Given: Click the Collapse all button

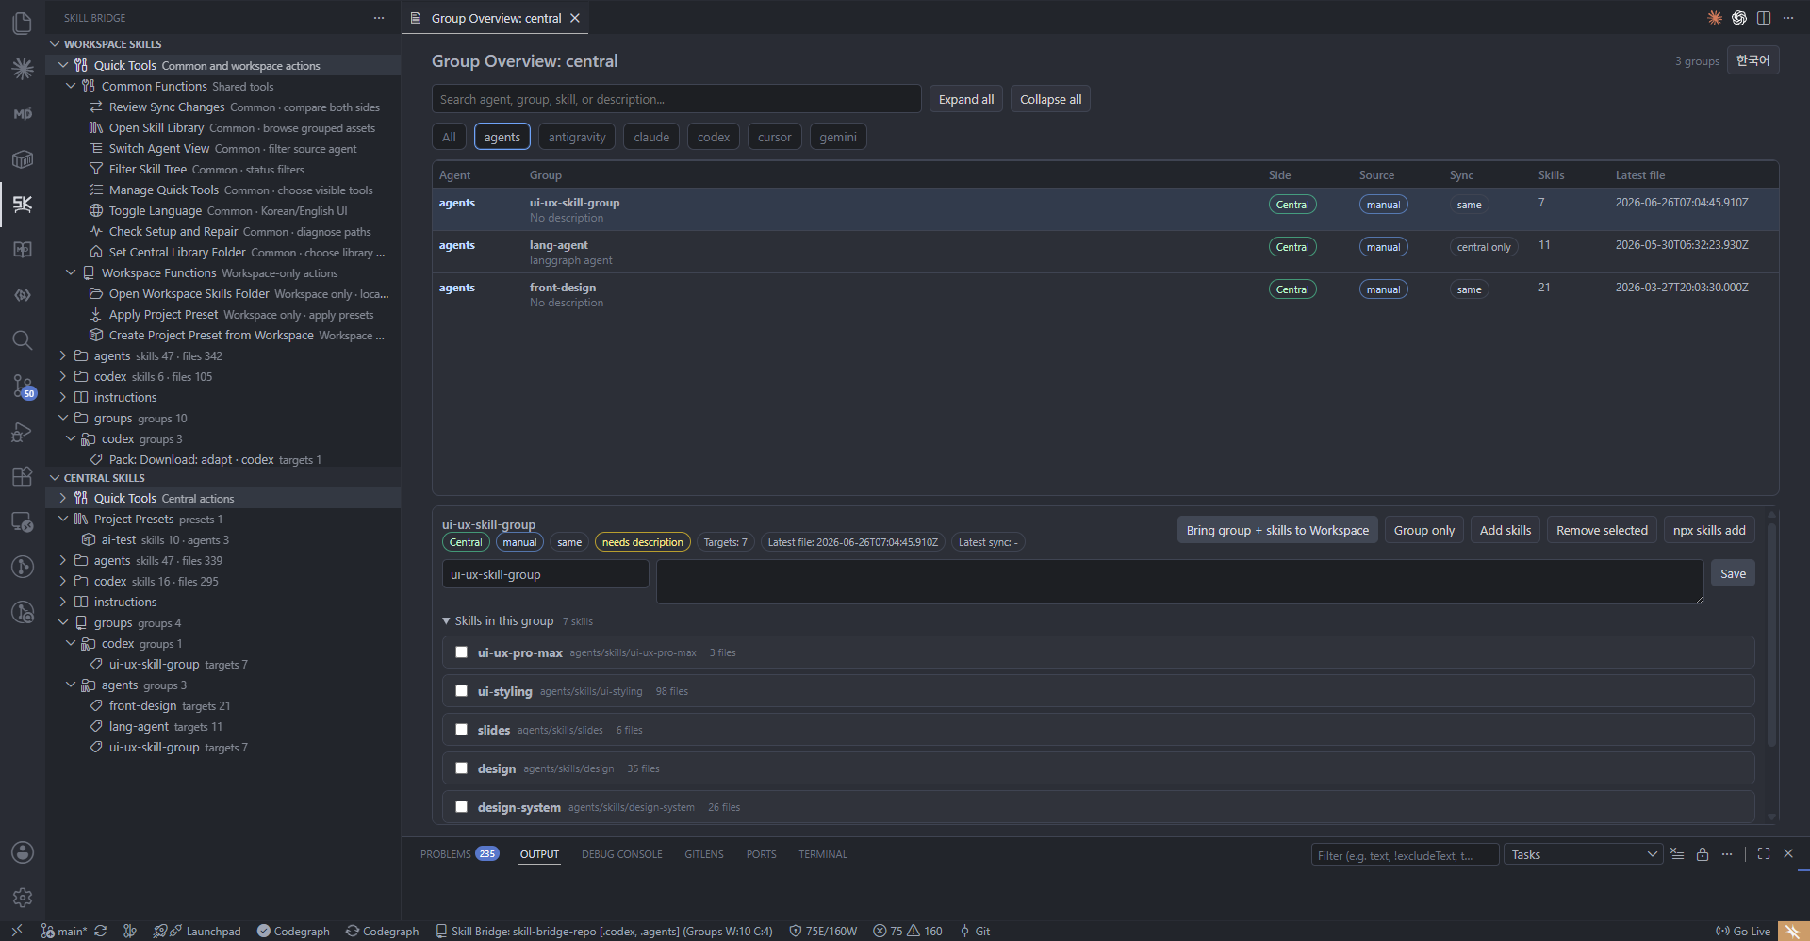Looking at the screenshot, I should (x=1050, y=99).
